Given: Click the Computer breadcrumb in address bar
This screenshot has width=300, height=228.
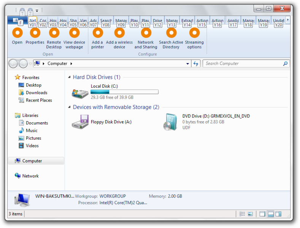Looking at the screenshot, I should coord(57,64).
